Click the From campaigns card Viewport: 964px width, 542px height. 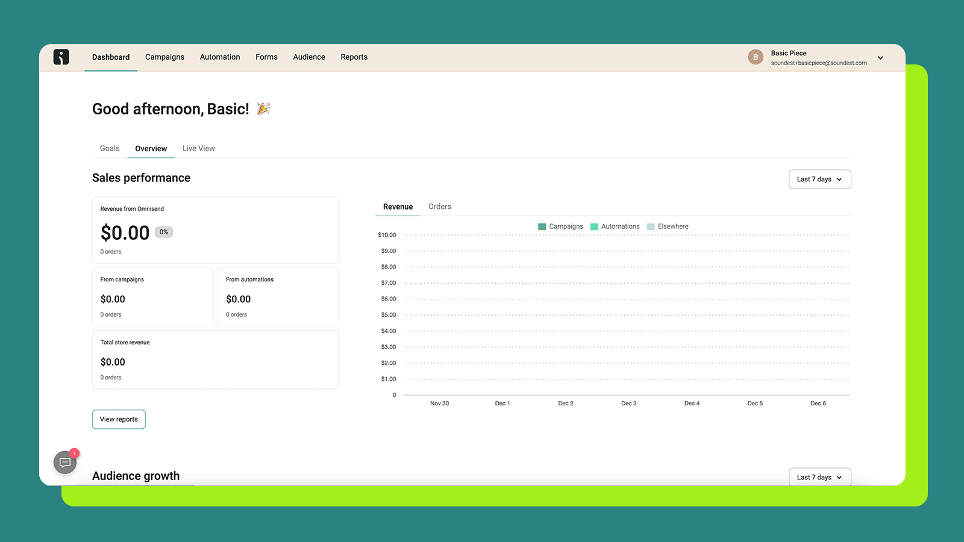pyautogui.click(x=153, y=297)
